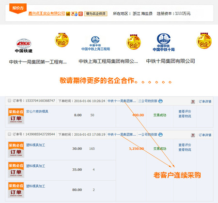Click the unit price 35.00
Image resolution: width=218 pixels, height=203 pixels.
77,170
